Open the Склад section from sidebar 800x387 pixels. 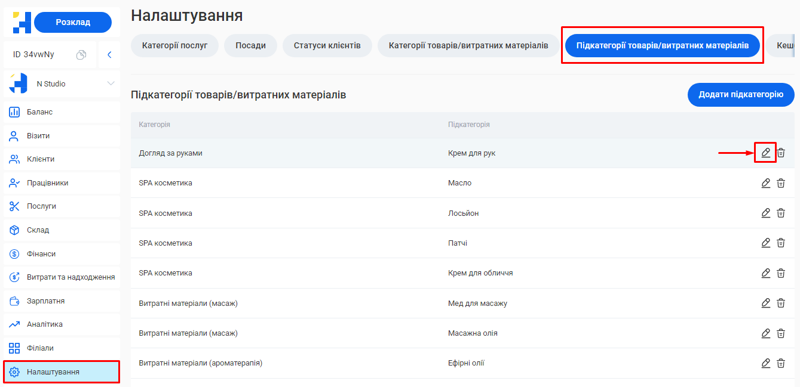pos(13,230)
